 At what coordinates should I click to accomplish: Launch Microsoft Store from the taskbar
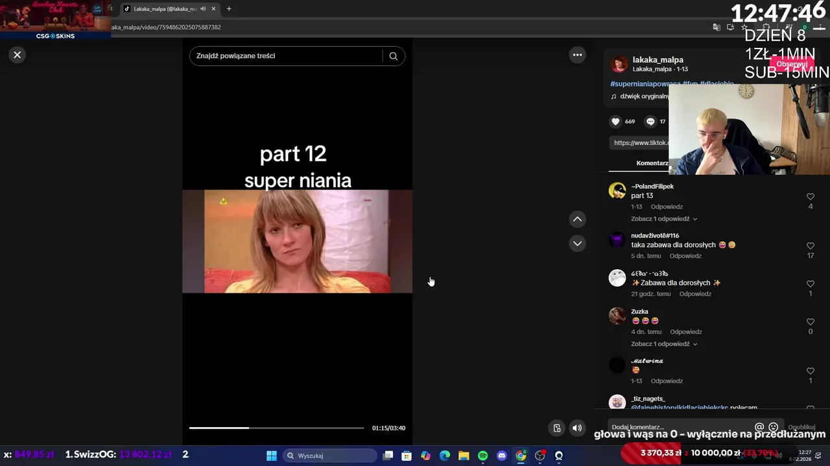click(x=407, y=456)
